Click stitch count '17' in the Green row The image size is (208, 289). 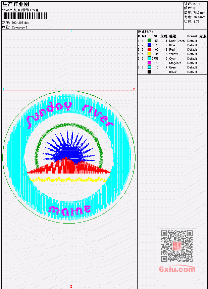pos(157,67)
